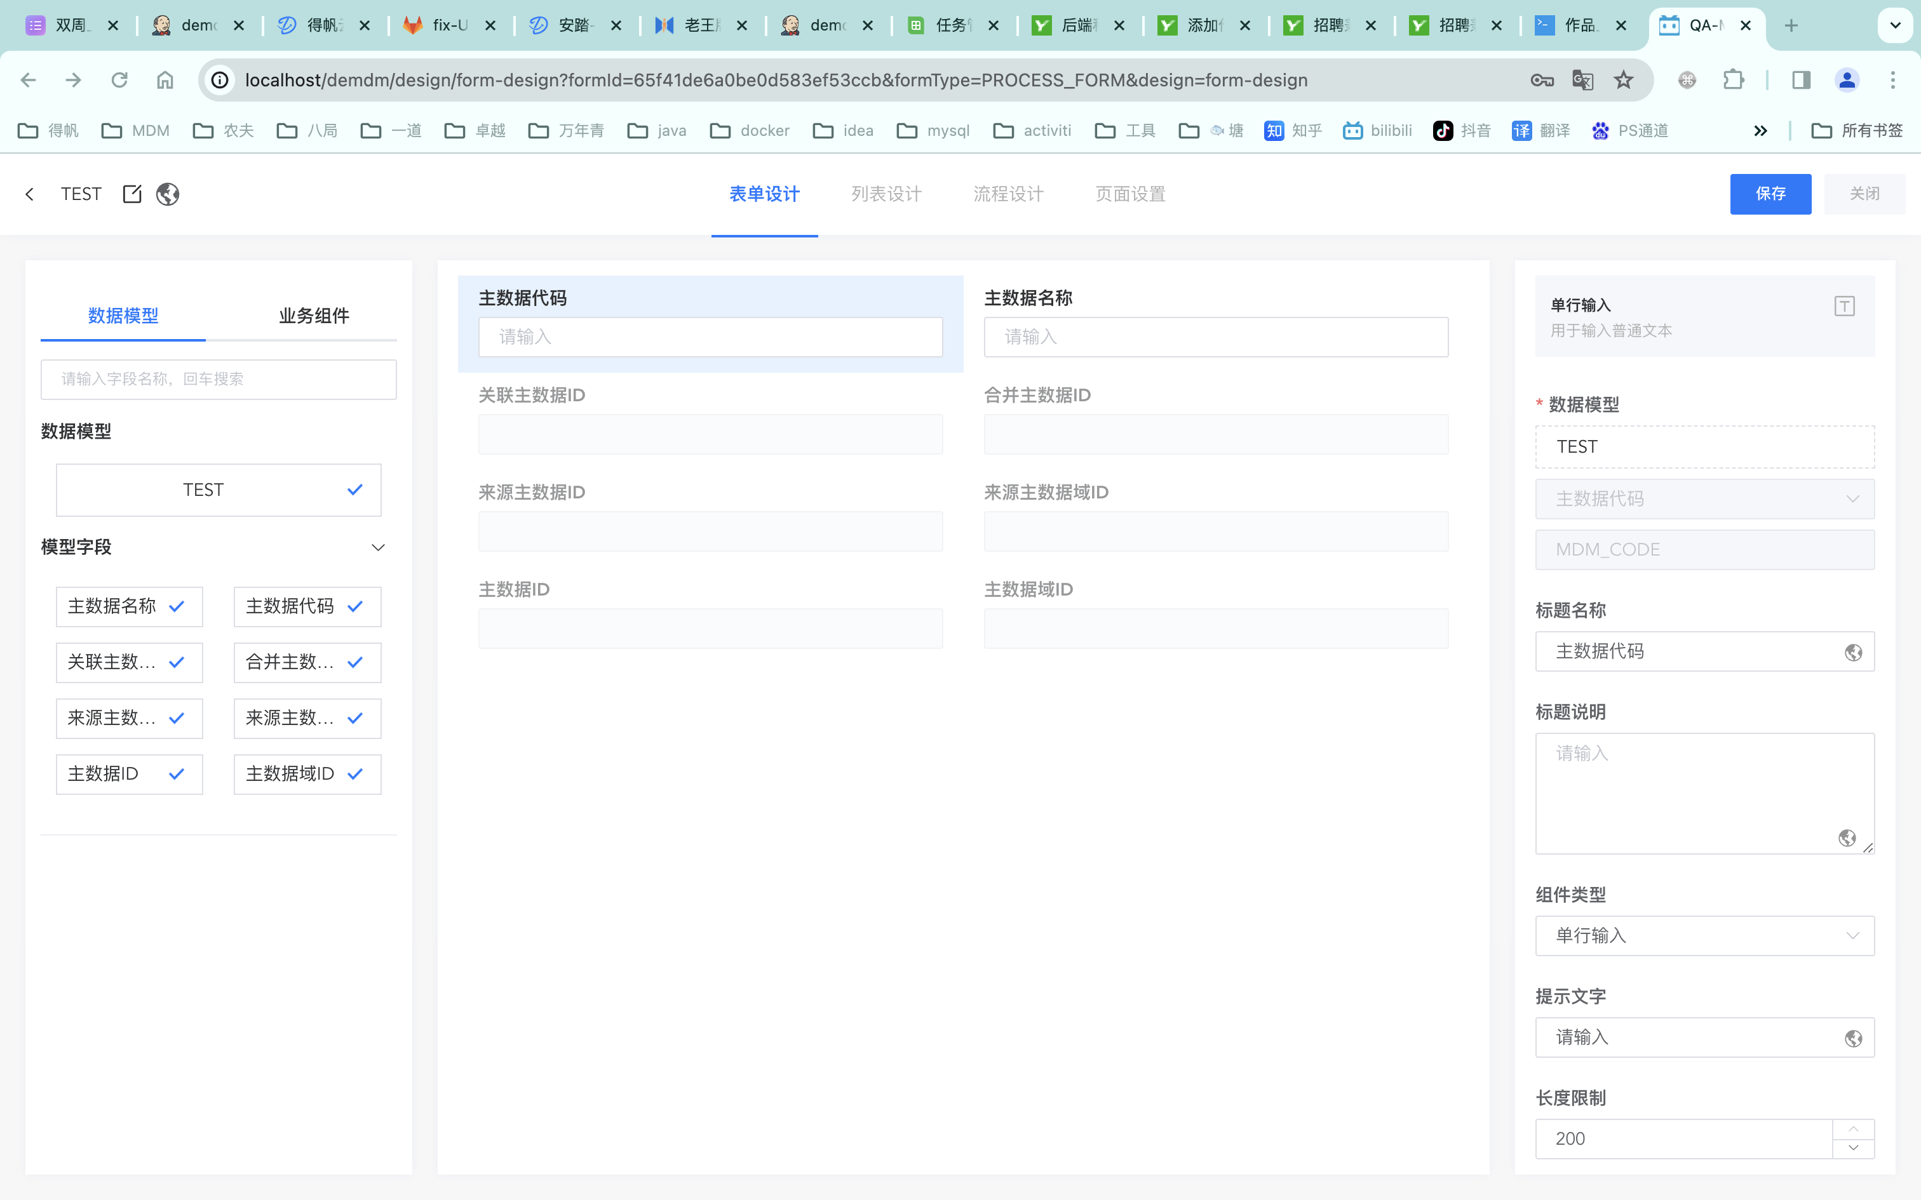1921x1200 pixels.
Task: Click the text-type T icon in 单行输入 card
Action: [x=1844, y=305]
